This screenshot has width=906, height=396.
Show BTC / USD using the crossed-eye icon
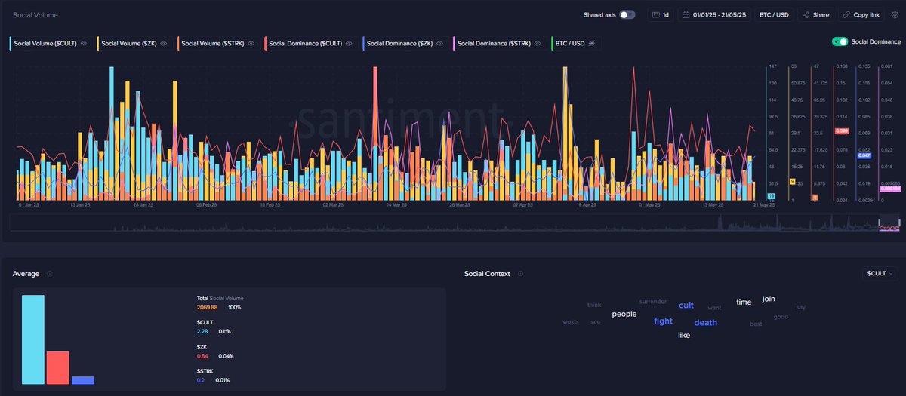(x=592, y=44)
